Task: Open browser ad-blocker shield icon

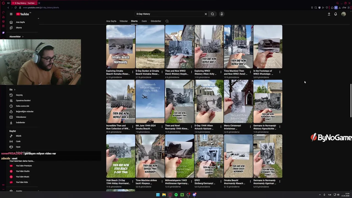Action: (319, 8)
